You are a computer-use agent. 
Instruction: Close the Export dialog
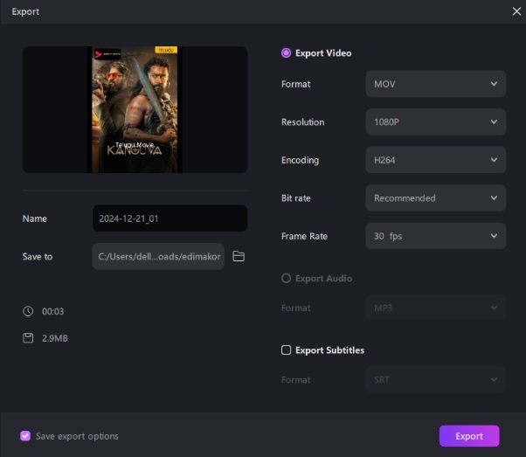tap(516, 11)
